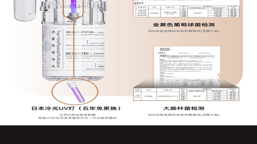Screen dimensions: 257x144
Task: Click the SGS report document image
Action: click(x=187, y=67)
